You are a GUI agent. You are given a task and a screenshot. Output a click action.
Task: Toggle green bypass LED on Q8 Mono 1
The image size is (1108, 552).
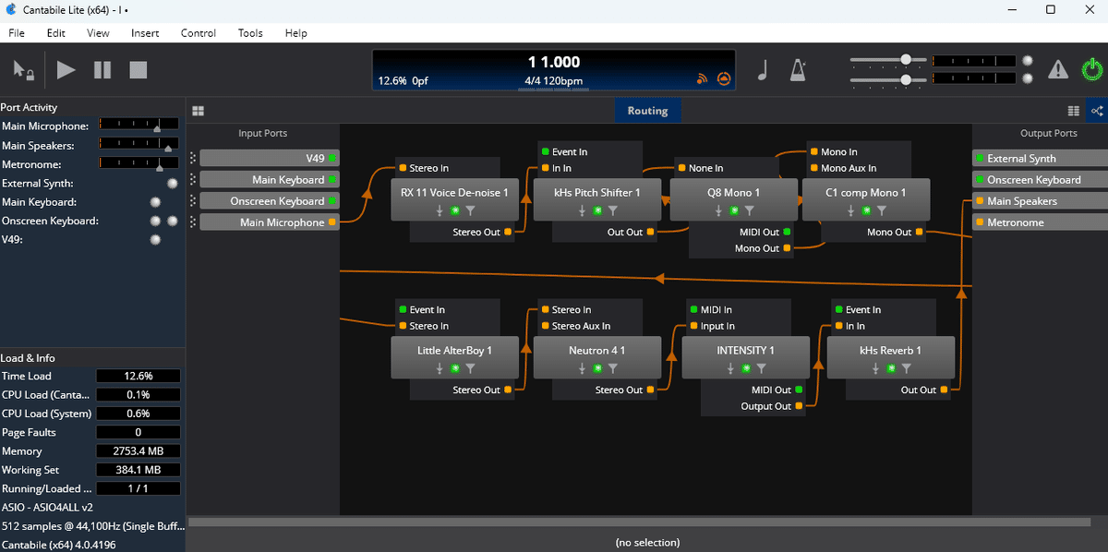(734, 211)
